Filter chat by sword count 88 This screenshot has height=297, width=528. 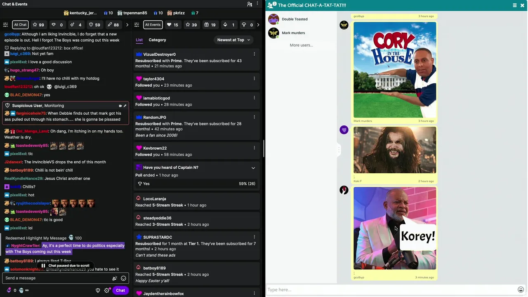[x=113, y=25]
